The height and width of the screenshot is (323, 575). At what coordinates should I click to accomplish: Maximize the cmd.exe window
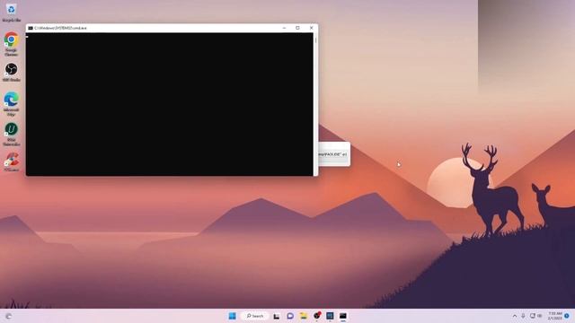tap(297, 28)
